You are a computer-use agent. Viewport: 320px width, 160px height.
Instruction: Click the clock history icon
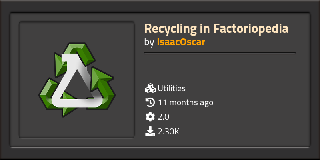coord(150,102)
